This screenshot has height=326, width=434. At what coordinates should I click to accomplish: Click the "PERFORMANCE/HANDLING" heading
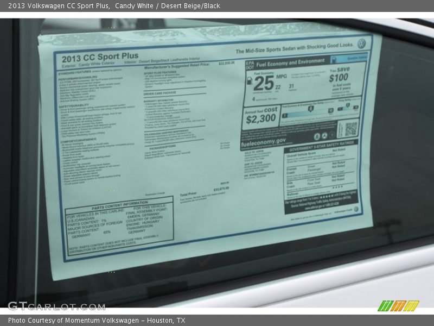(78, 78)
